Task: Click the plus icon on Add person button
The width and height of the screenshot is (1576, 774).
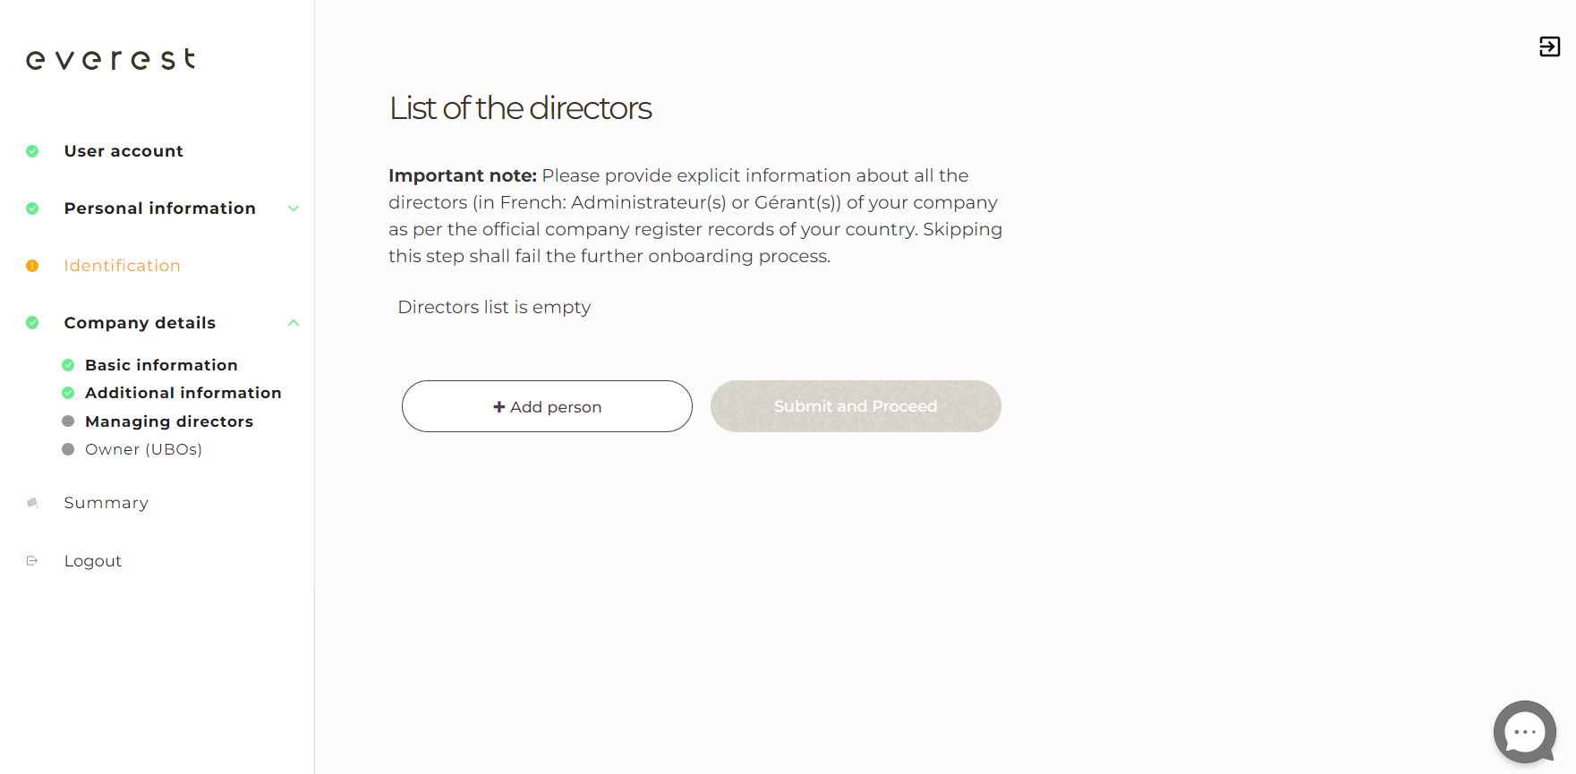Action: (x=498, y=406)
